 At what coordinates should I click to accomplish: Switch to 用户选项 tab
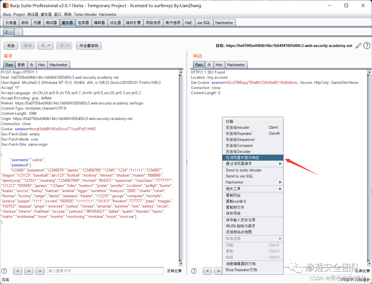(x=173, y=23)
